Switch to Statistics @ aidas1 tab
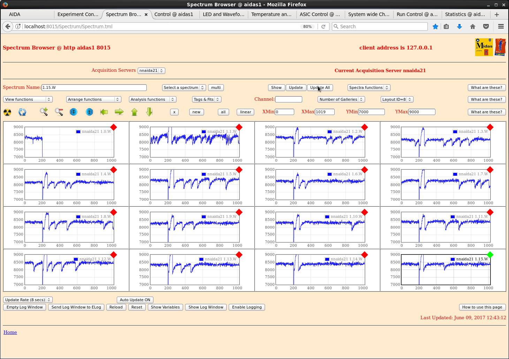The width and height of the screenshot is (509, 359). (x=465, y=14)
